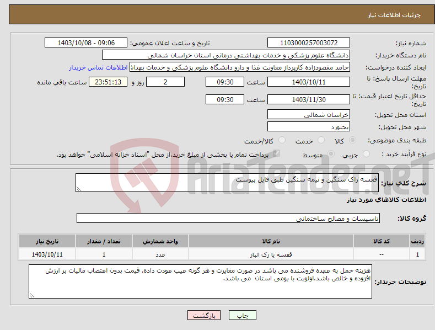Image resolution: width=435 pixels, height=330 pixels.
Task: Click the request number field 1103000257003072
Action: click(x=309, y=43)
